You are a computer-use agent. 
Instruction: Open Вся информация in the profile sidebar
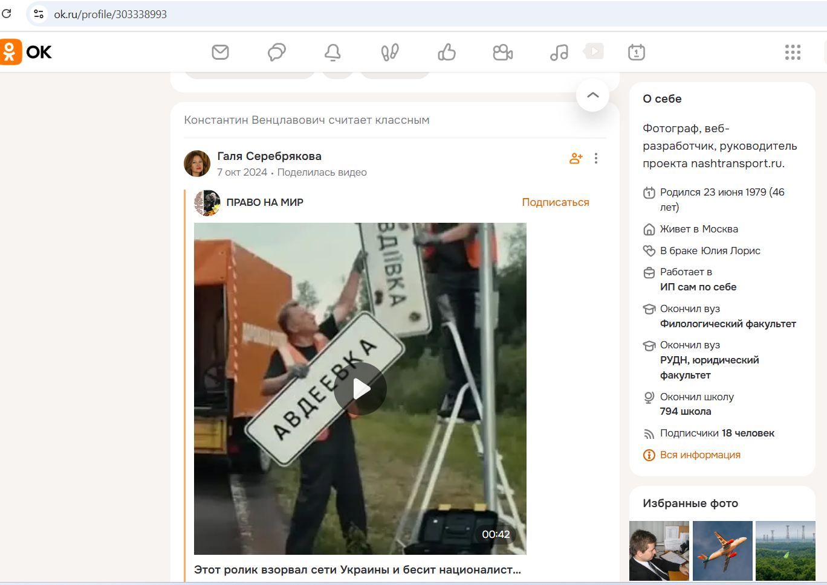tap(700, 455)
